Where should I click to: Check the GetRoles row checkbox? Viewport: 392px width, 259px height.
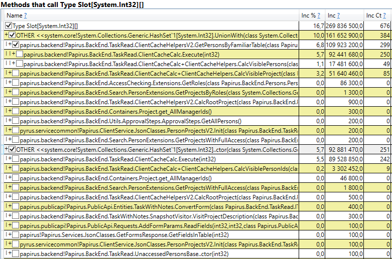click(x=16, y=83)
